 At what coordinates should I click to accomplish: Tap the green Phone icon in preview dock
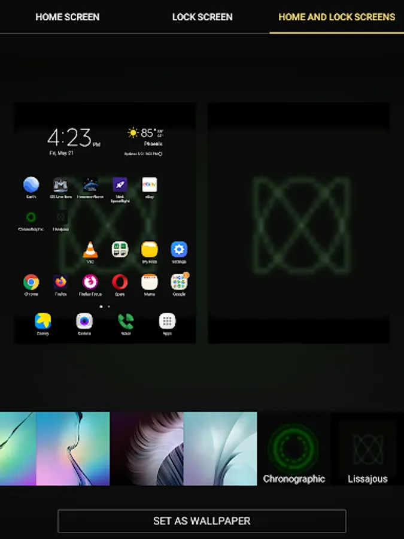tap(126, 321)
